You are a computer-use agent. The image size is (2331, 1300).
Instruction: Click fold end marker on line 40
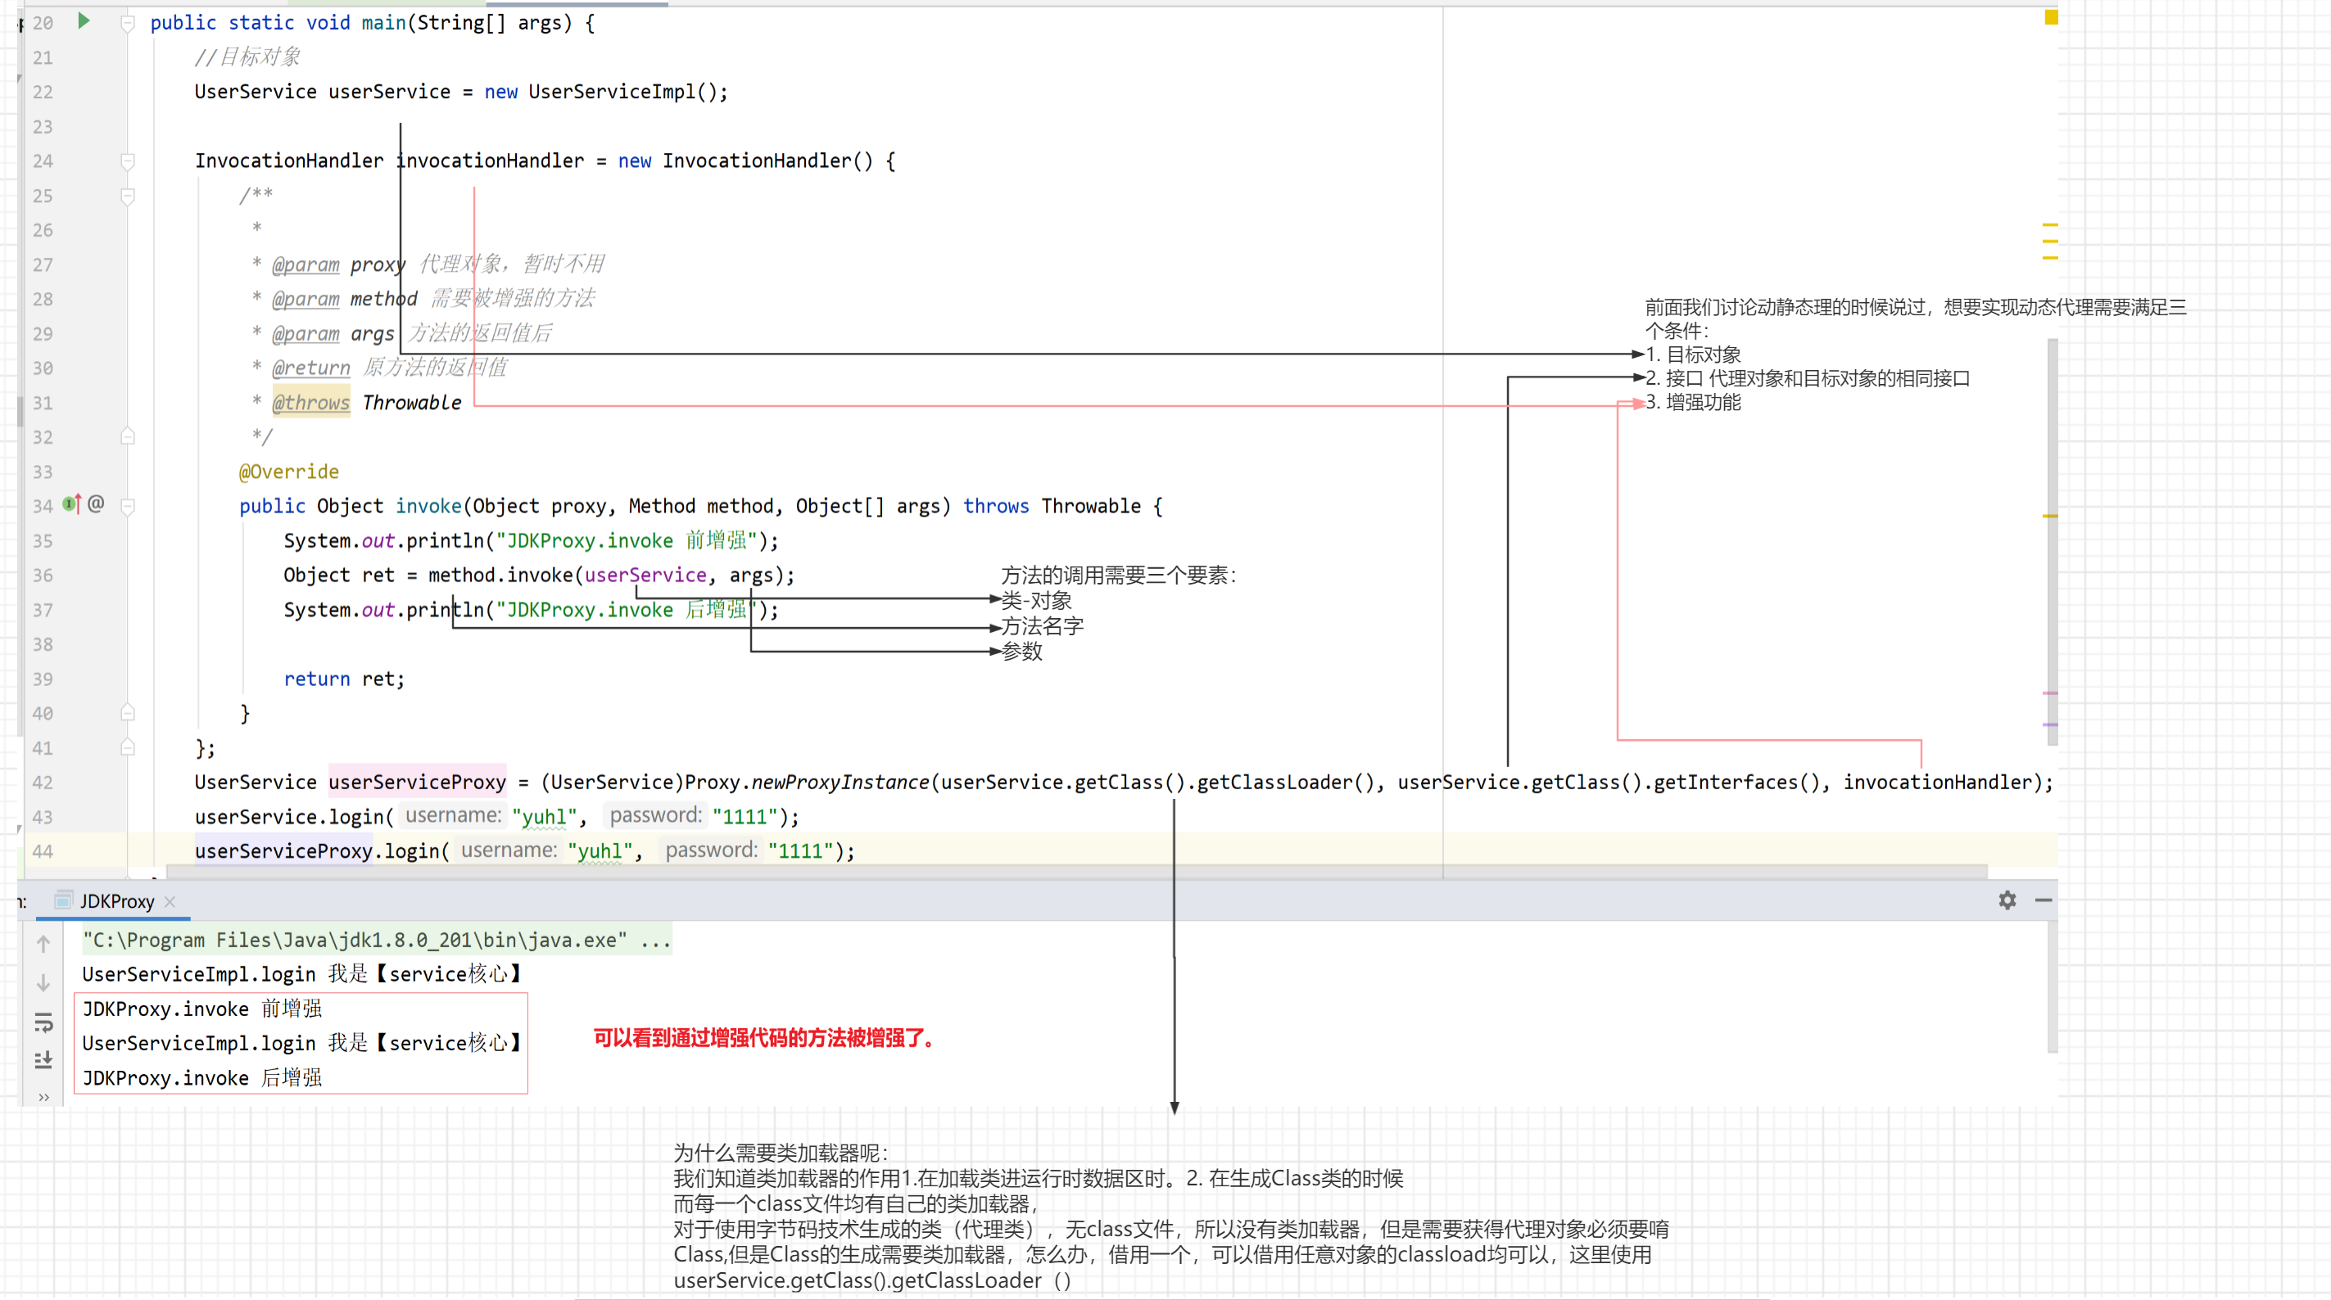click(x=128, y=713)
